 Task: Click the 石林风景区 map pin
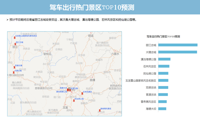82,93
